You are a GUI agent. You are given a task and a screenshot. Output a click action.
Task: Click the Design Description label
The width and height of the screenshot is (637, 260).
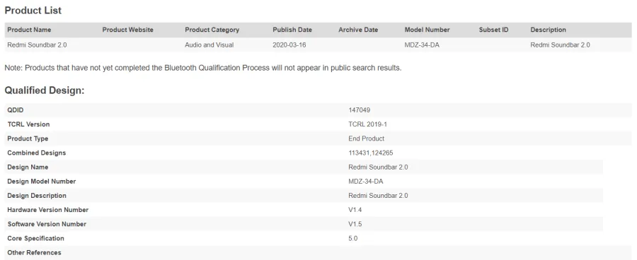click(37, 195)
